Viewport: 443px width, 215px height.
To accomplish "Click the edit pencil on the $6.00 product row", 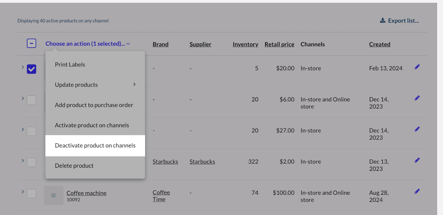I will (x=417, y=98).
